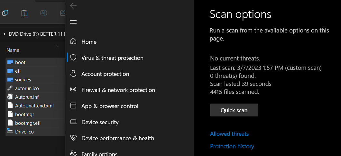
Task: Open the Allowed threats link
Action: pos(229,133)
